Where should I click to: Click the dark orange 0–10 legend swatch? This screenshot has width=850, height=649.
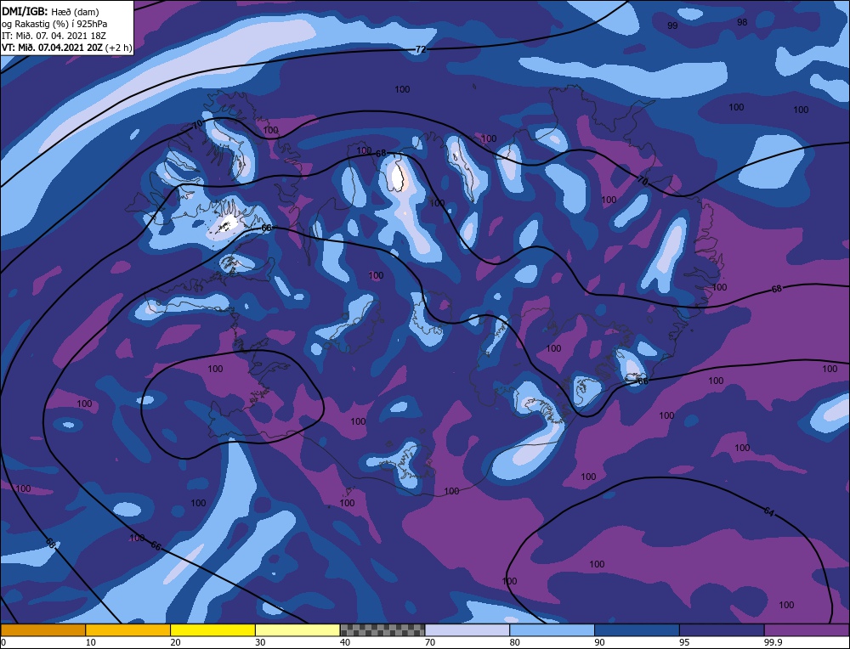42,629
